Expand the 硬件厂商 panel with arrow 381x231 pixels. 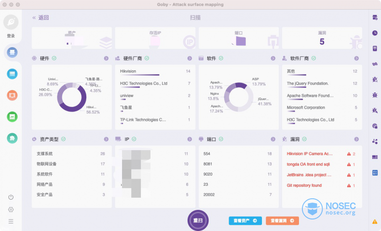click(x=190, y=58)
